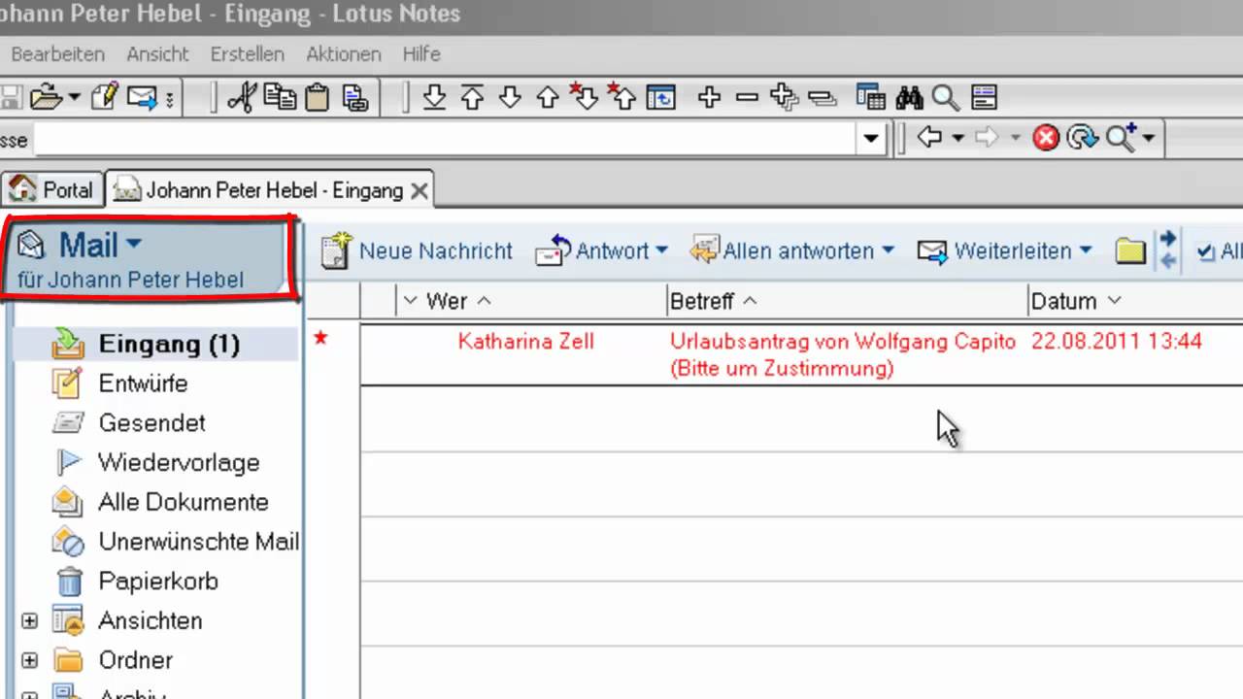This screenshot has width=1243, height=699.
Task: Click the plain next-document down arrow icon
Action: click(510, 97)
